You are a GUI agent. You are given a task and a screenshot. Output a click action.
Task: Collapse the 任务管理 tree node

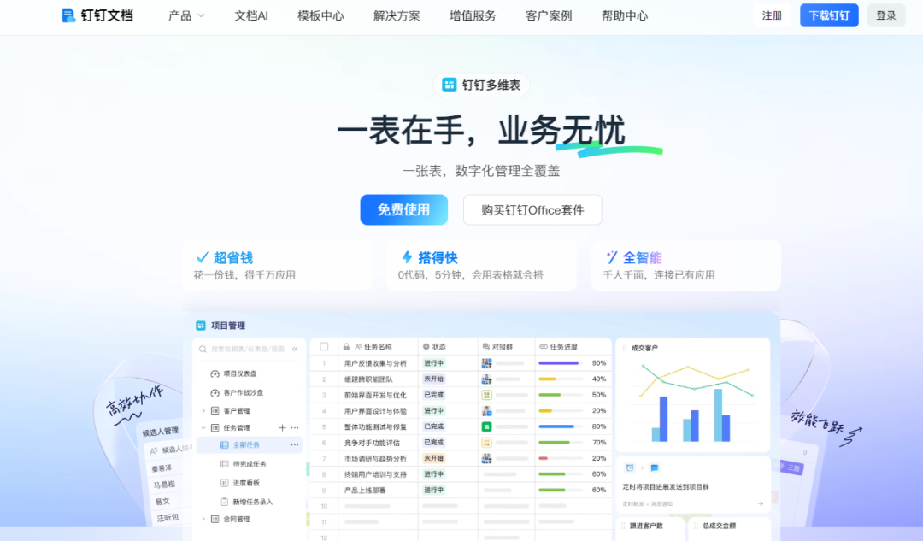[203, 428]
